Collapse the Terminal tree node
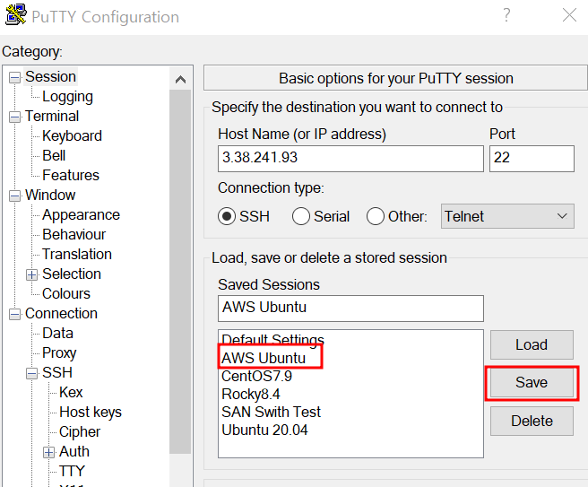This screenshot has width=588, height=487. click(x=14, y=117)
